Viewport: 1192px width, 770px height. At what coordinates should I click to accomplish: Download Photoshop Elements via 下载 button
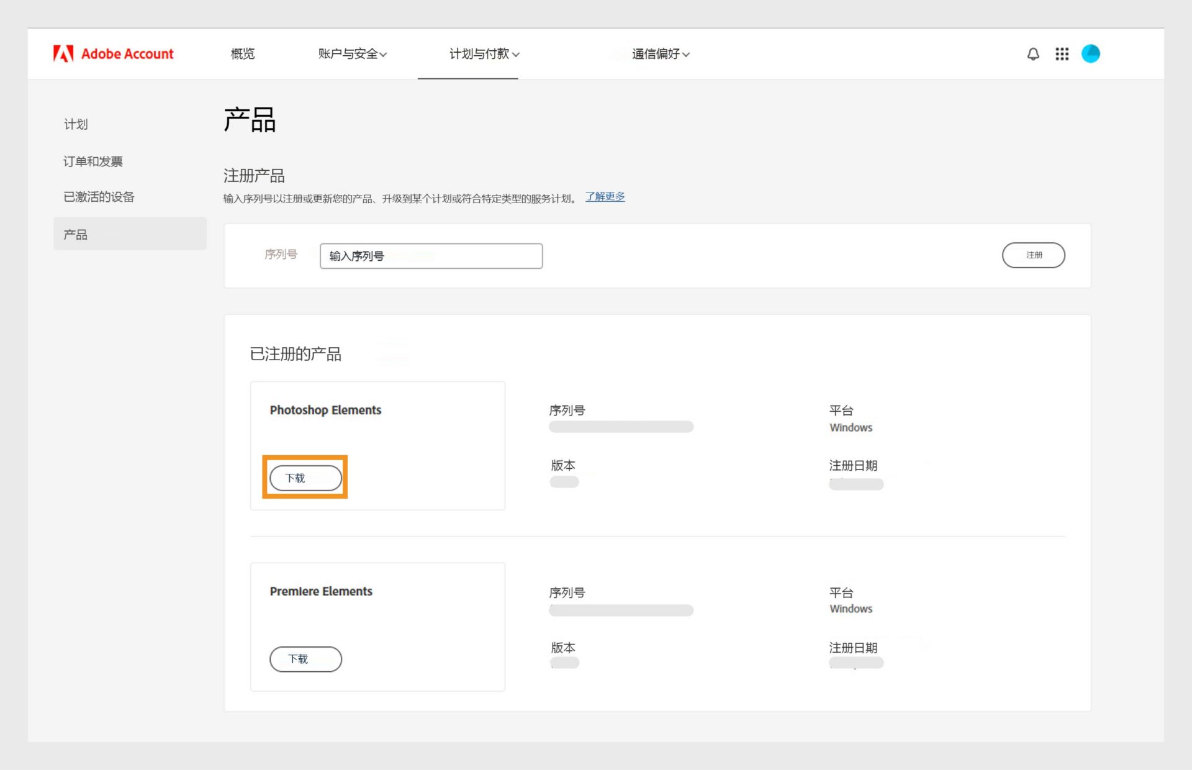[305, 478]
